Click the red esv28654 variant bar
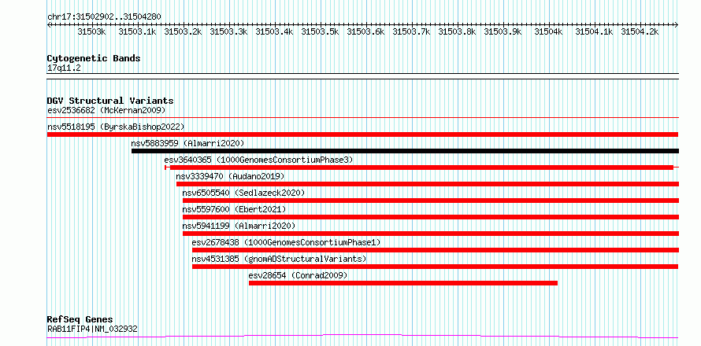Viewport: 701px width, 346px height. click(403, 283)
